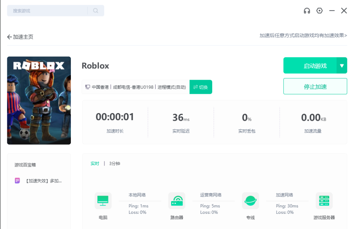Go back to 加速主页

click(20, 37)
